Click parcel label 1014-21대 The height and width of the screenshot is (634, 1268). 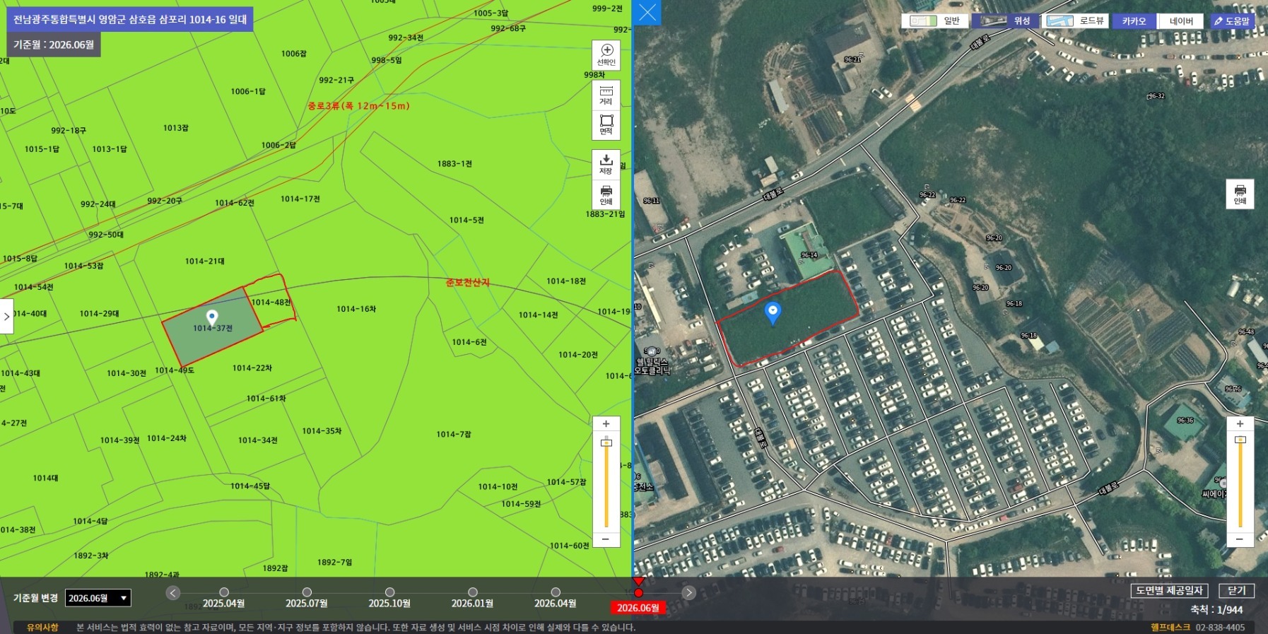(x=205, y=262)
